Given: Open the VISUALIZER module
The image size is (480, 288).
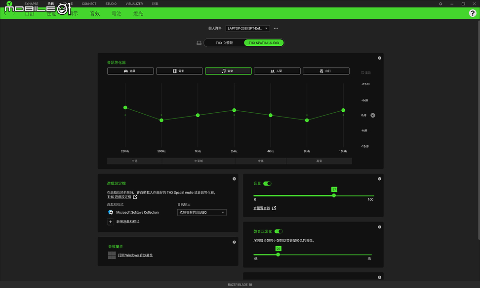Looking at the screenshot, I should (134, 3).
